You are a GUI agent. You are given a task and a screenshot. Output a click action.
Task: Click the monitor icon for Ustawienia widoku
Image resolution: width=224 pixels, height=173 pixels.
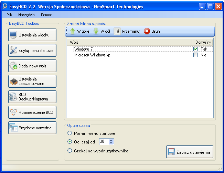[x=13, y=35]
